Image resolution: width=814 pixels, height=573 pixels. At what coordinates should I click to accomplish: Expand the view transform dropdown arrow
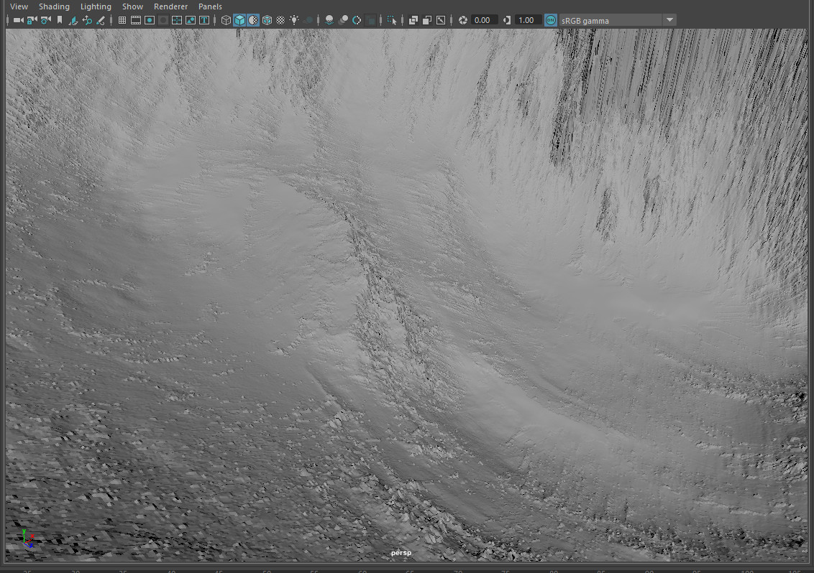[x=669, y=20]
